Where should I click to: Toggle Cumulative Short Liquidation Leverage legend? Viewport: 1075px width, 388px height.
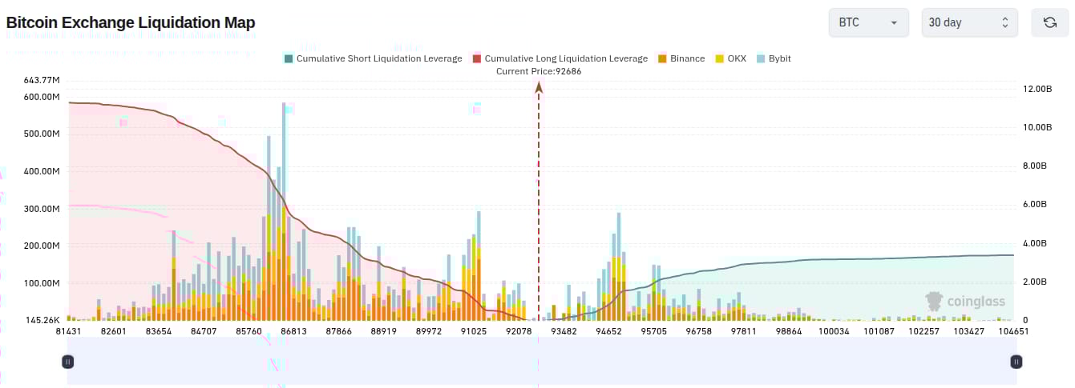378,58
